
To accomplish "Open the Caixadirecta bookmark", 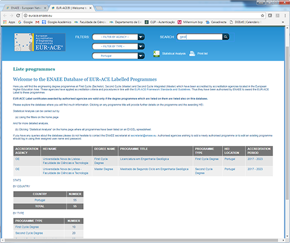I will click(x=216, y=22).
